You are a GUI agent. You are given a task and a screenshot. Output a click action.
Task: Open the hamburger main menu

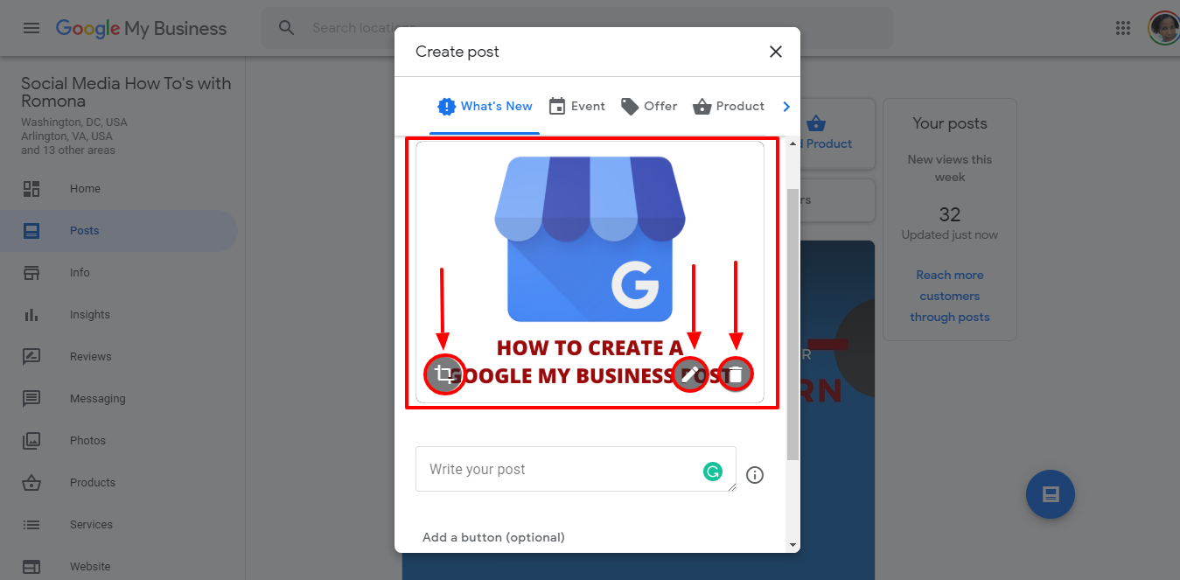tap(31, 28)
